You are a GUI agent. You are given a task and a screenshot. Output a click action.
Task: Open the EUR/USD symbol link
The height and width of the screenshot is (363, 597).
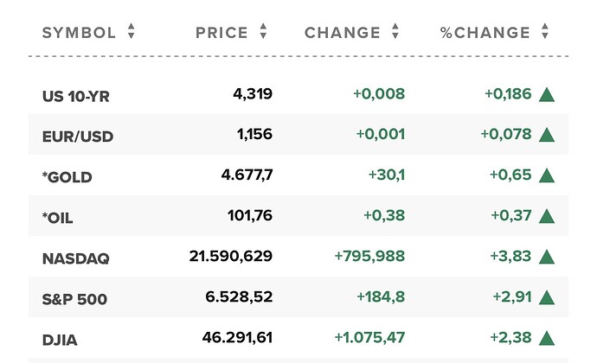[78, 137]
